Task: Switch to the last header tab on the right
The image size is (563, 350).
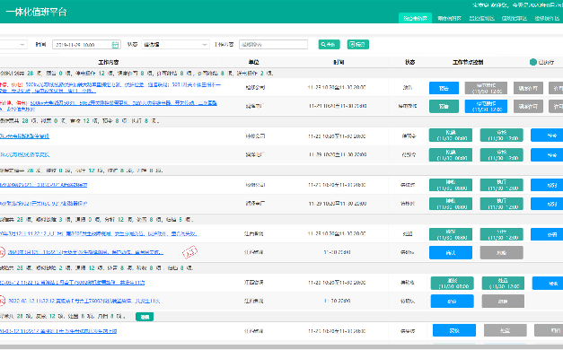Action: [x=547, y=18]
